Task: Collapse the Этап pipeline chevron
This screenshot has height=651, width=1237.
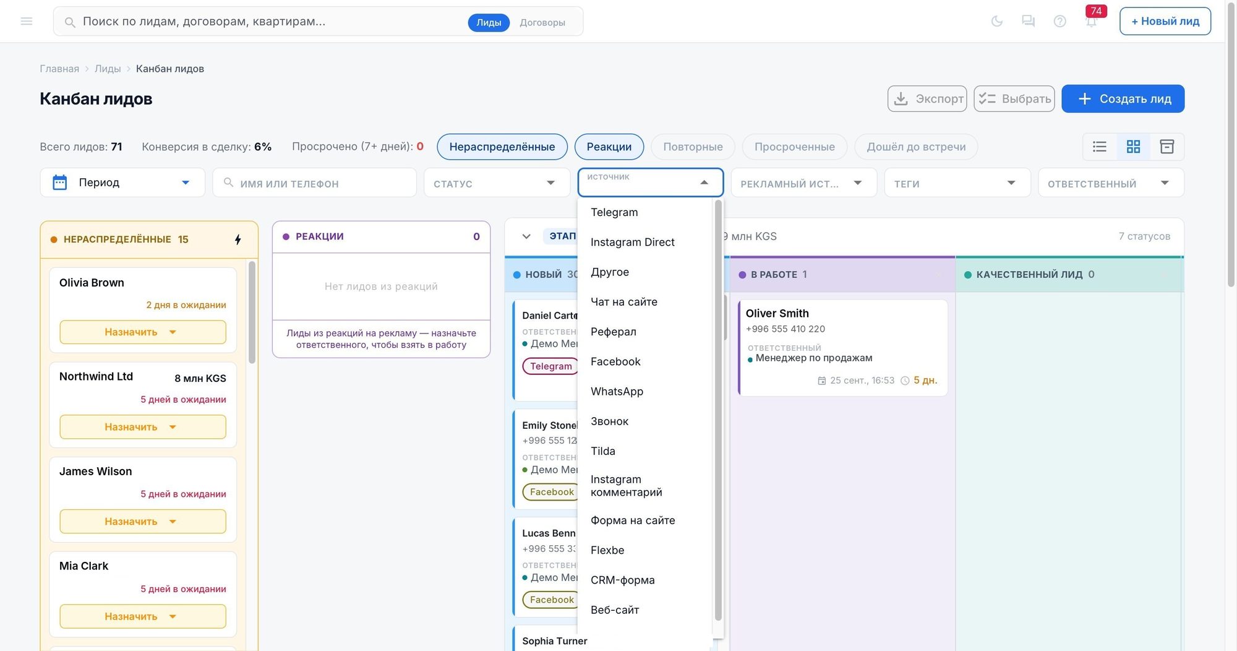Action: pyautogui.click(x=526, y=236)
